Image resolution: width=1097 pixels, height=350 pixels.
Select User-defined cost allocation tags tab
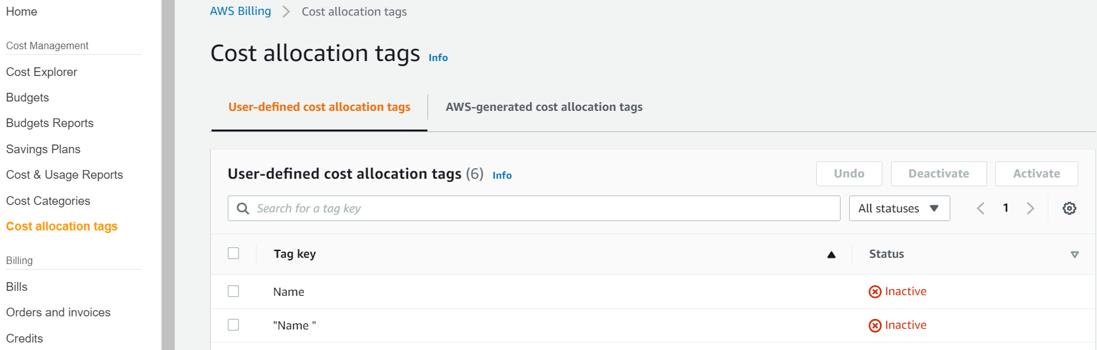point(319,107)
